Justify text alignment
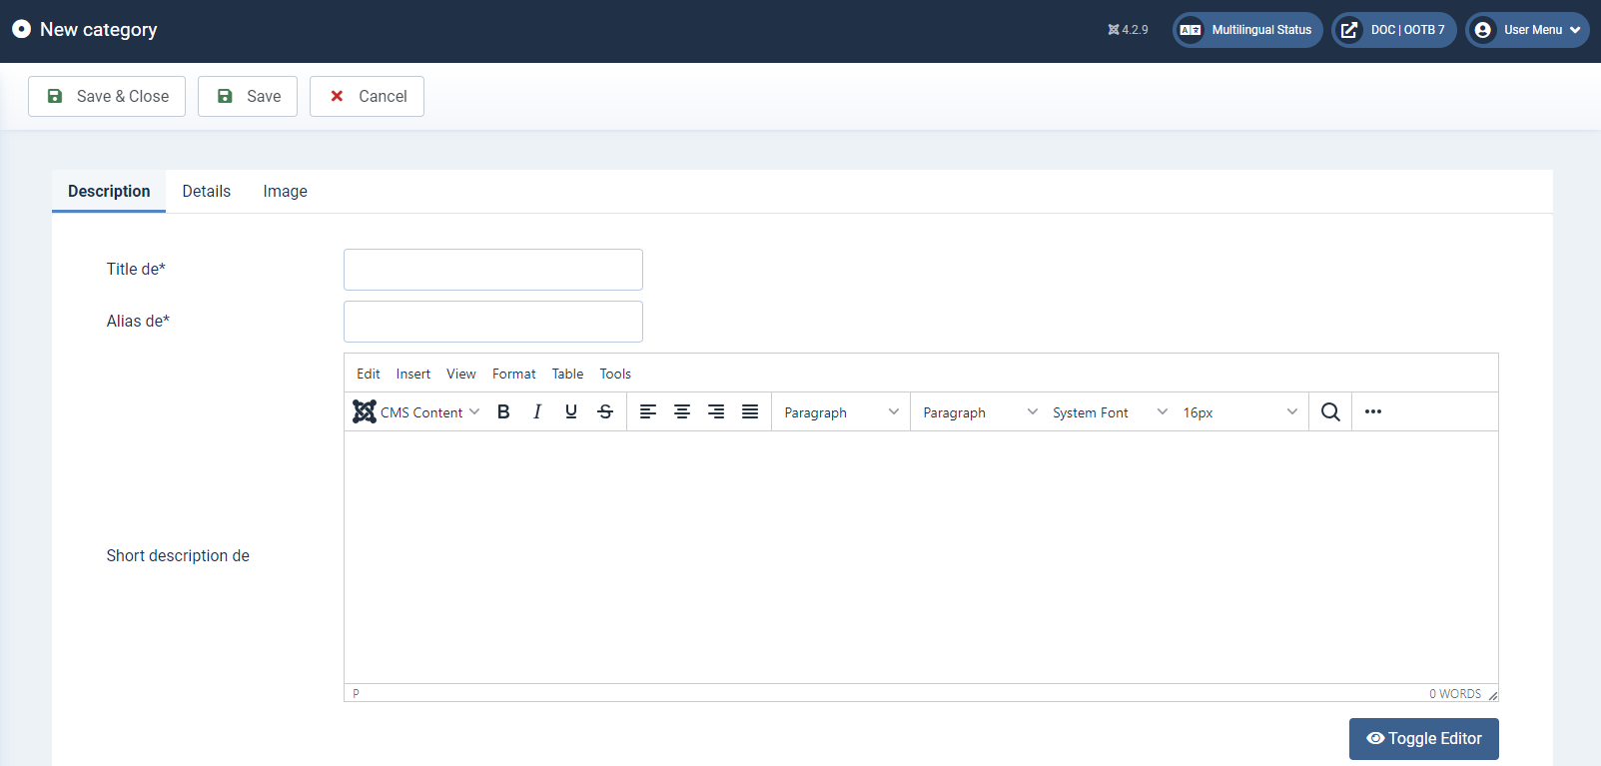1601x766 pixels. pyautogui.click(x=750, y=411)
